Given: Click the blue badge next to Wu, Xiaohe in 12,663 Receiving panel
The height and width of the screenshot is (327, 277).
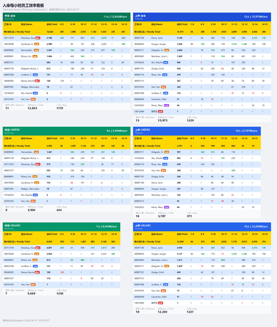Looking at the screenshot, I should pos(35,93).
